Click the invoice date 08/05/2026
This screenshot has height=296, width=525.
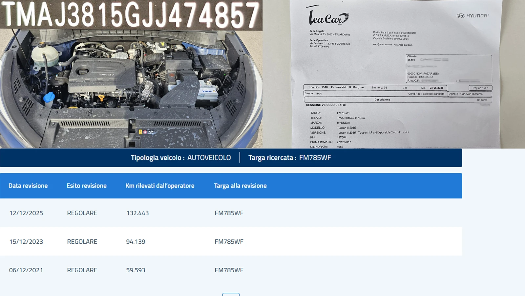(x=436, y=88)
